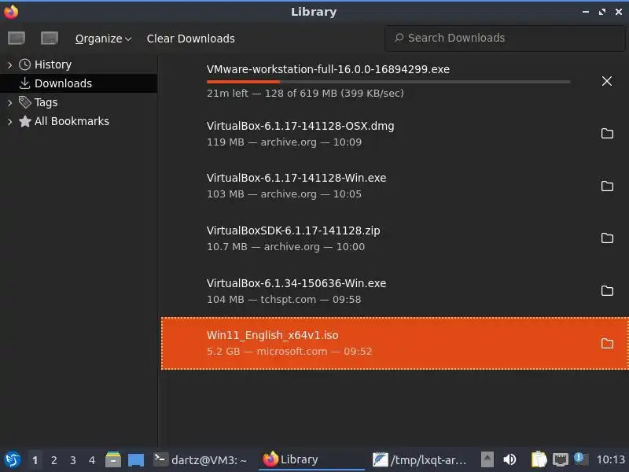Screen dimensions: 629x472
Task: Select VirtualBox-6.1.17-141128-Win.exe entry
Action: [395, 186]
